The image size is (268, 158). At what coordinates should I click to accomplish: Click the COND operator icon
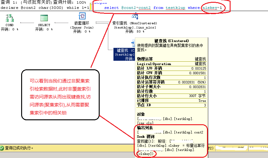(10, 18)
